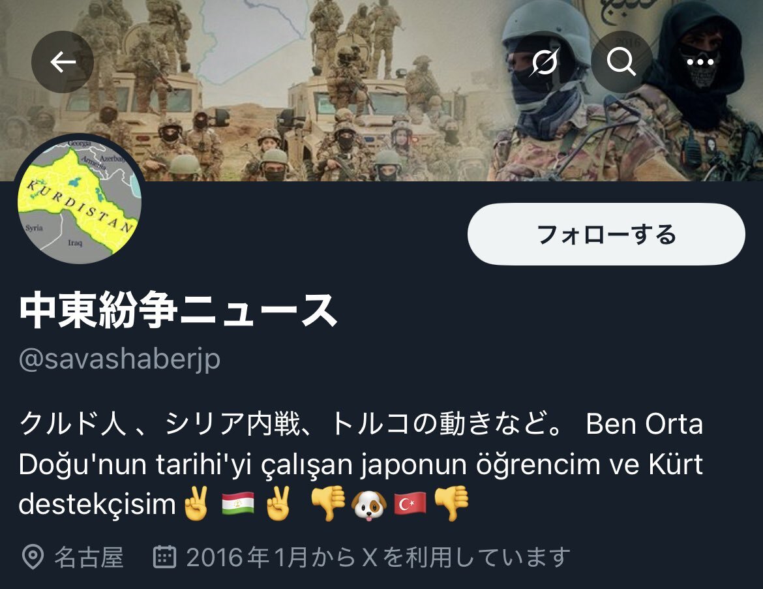Tap the 2016年1月 join date text

(x=247, y=557)
